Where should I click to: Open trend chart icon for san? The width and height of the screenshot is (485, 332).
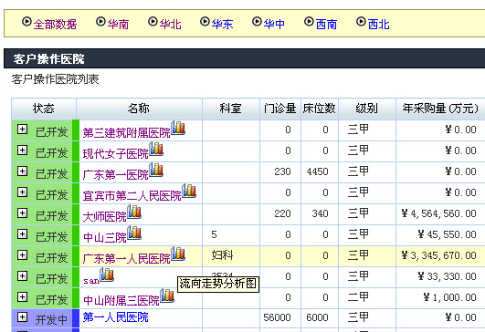click(x=107, y=275)
